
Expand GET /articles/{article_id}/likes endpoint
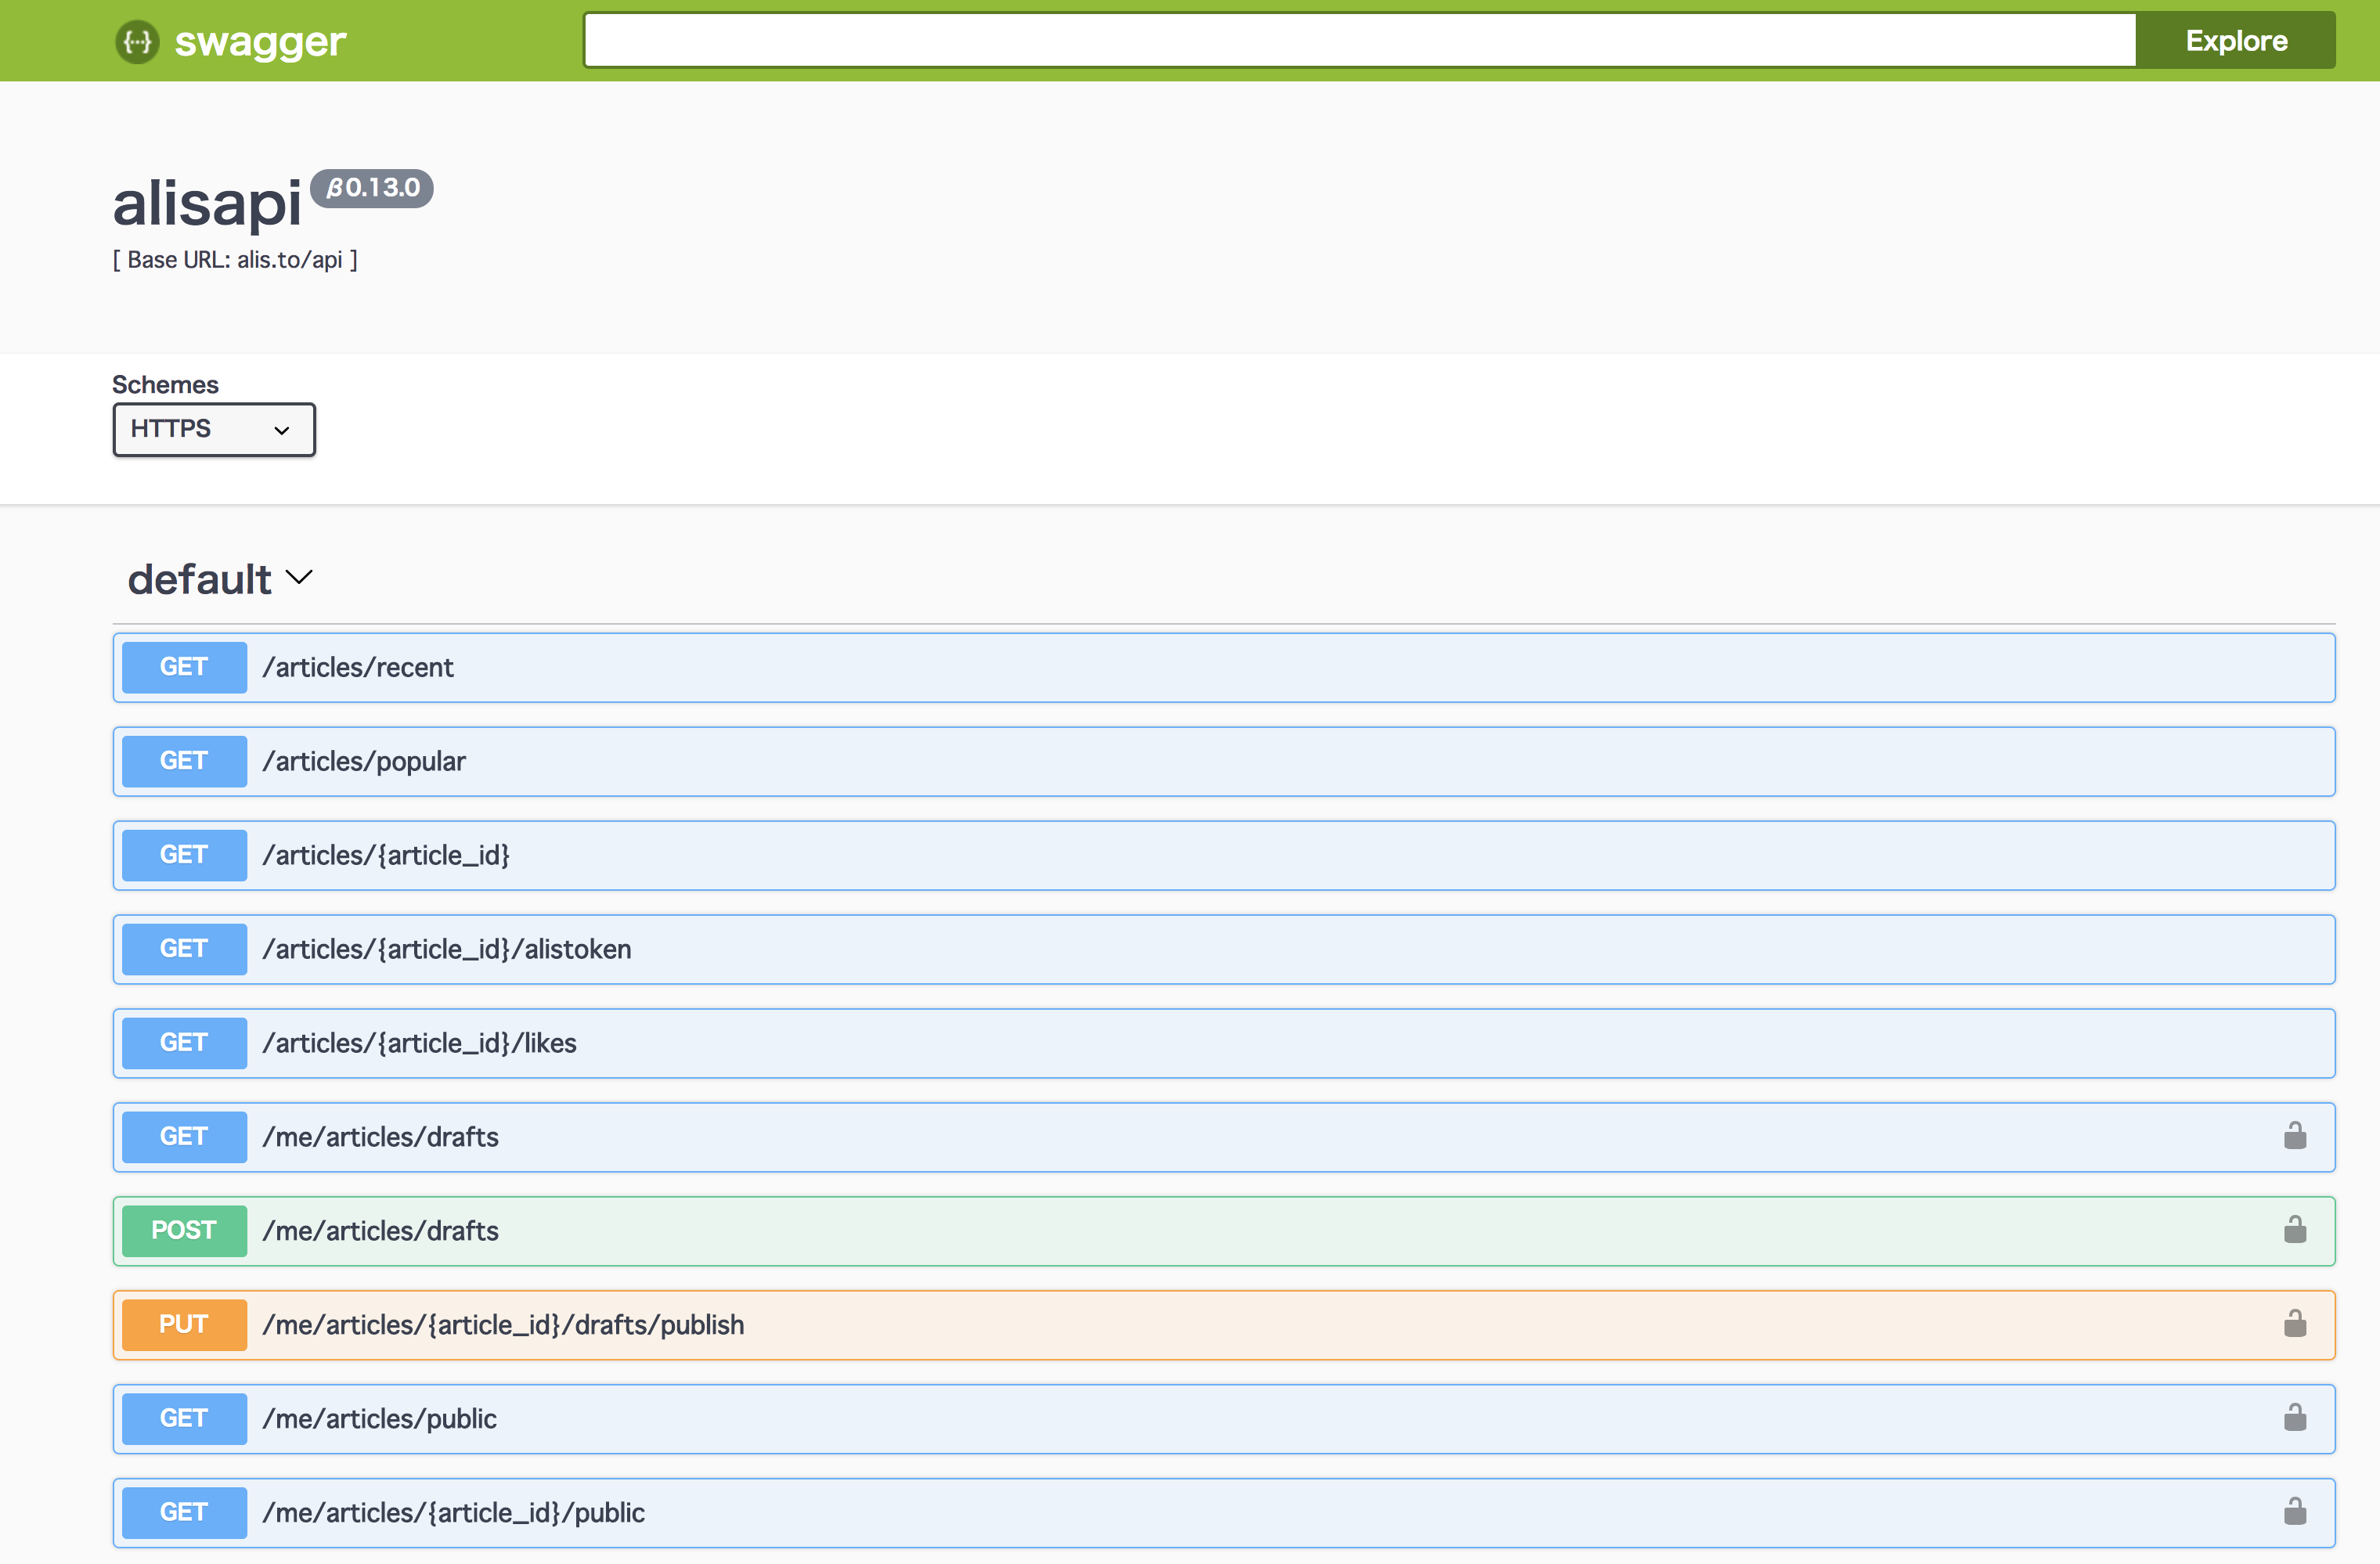pyautogui.click(x=419, y=1043)
